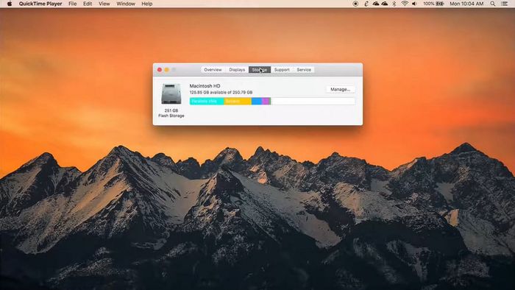Open the View menu
The height and width of the screenshot is (290, 515).
[104, 4]
